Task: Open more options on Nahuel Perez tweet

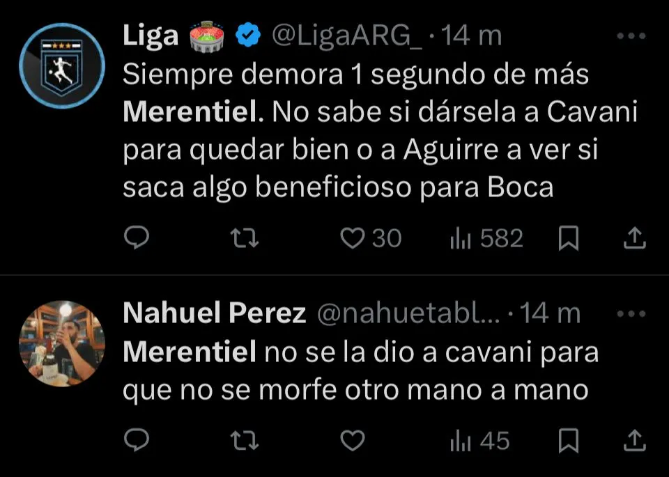Action: point(632,314)
